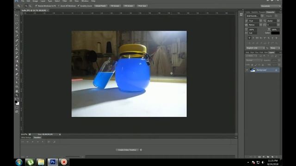Select Background layer thumbnail
296x166 pixels.
(x=253, y=70)
